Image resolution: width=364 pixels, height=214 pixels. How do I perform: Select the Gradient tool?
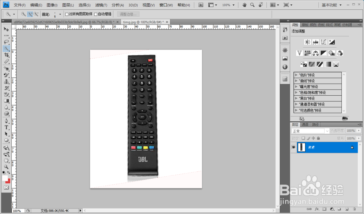coord(6,101)
